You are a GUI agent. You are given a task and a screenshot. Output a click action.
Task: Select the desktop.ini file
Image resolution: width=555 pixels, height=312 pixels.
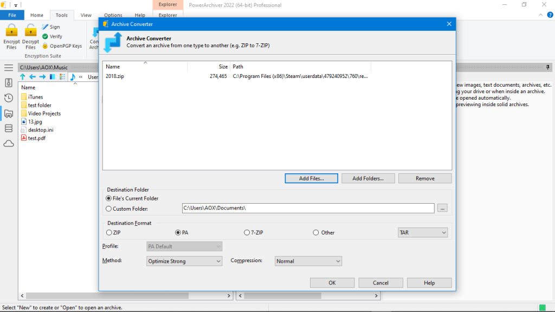[x=37, y=130]
